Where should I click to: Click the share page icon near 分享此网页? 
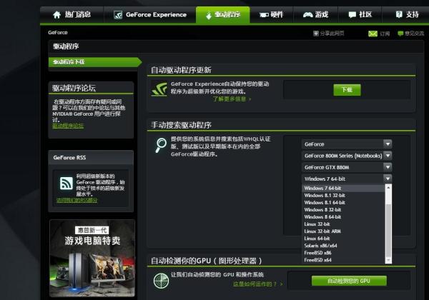point(316,34)
